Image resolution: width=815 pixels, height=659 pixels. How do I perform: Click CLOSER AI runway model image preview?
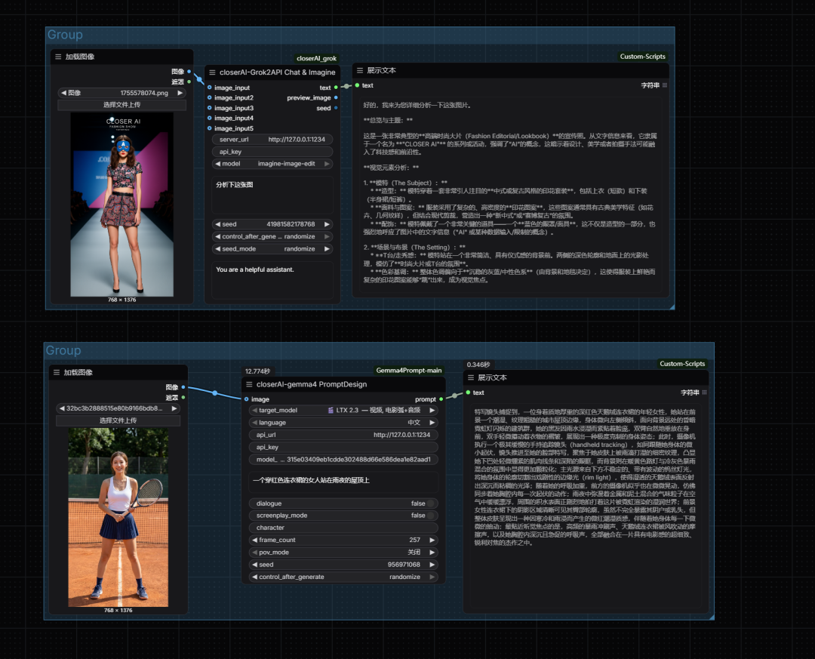122,205
